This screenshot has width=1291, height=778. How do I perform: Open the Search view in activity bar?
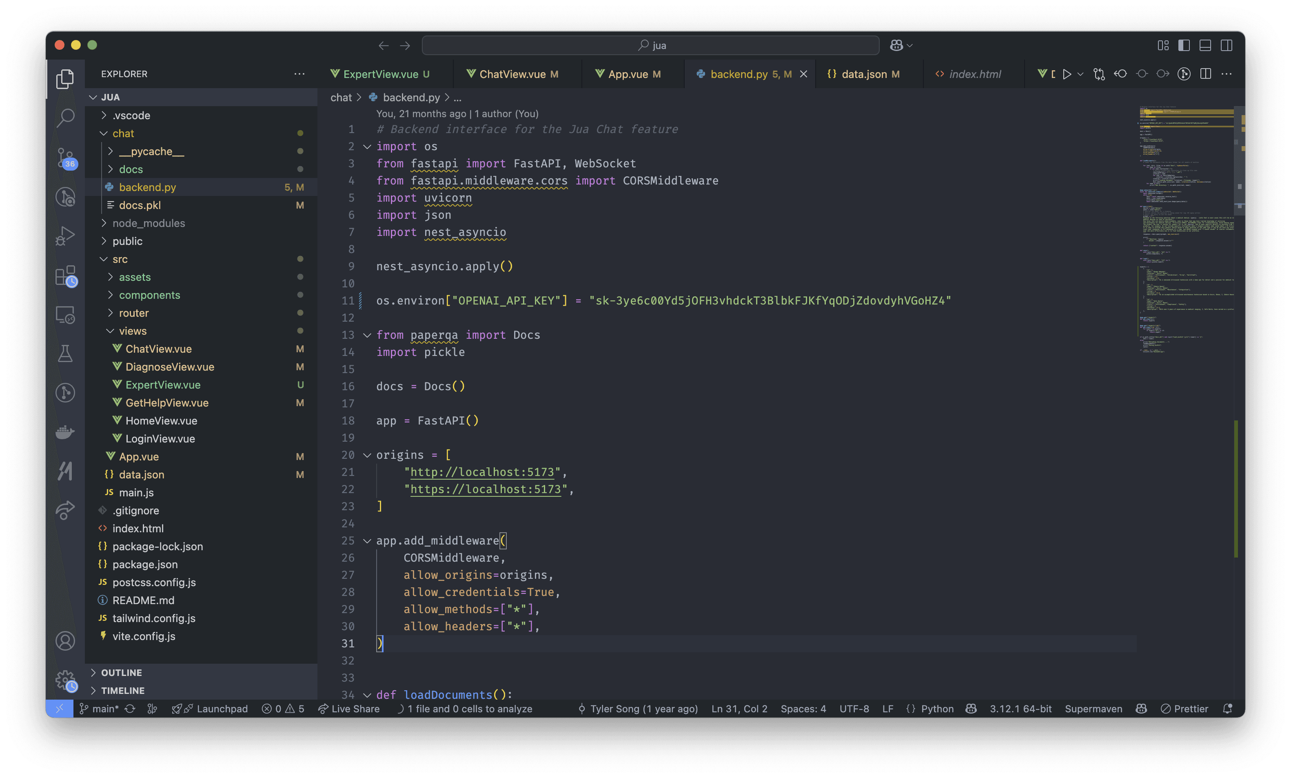65,118
